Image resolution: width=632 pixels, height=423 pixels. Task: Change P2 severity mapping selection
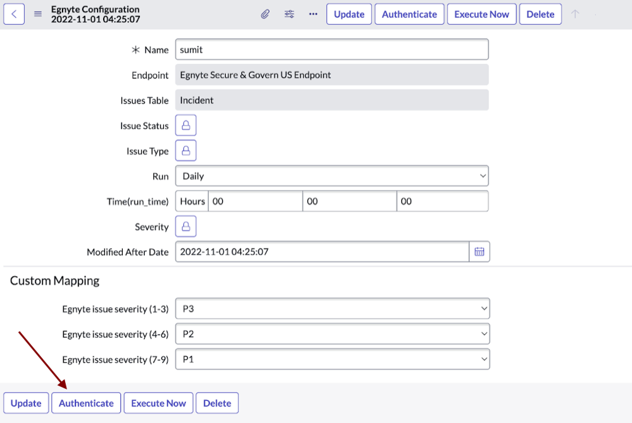(x=332, y=334)
